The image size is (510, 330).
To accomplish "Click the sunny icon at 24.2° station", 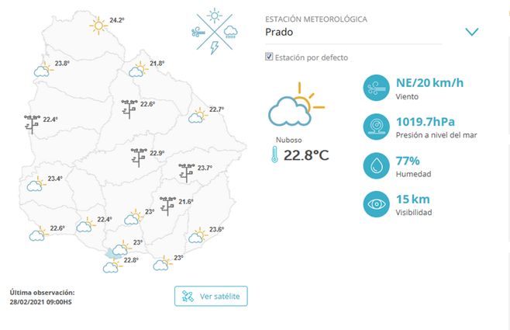I will tap(98, 26).
